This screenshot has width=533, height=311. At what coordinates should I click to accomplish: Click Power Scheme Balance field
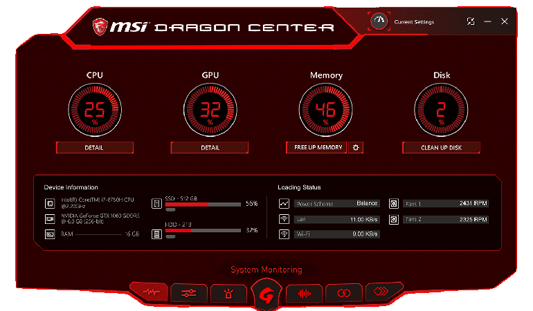(x=337, y=203)
